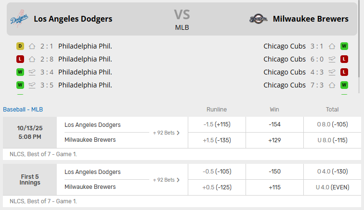Expand +92 Bets for First 5 Innings
This screenshot has height=210, width=364.
point(166,180)
